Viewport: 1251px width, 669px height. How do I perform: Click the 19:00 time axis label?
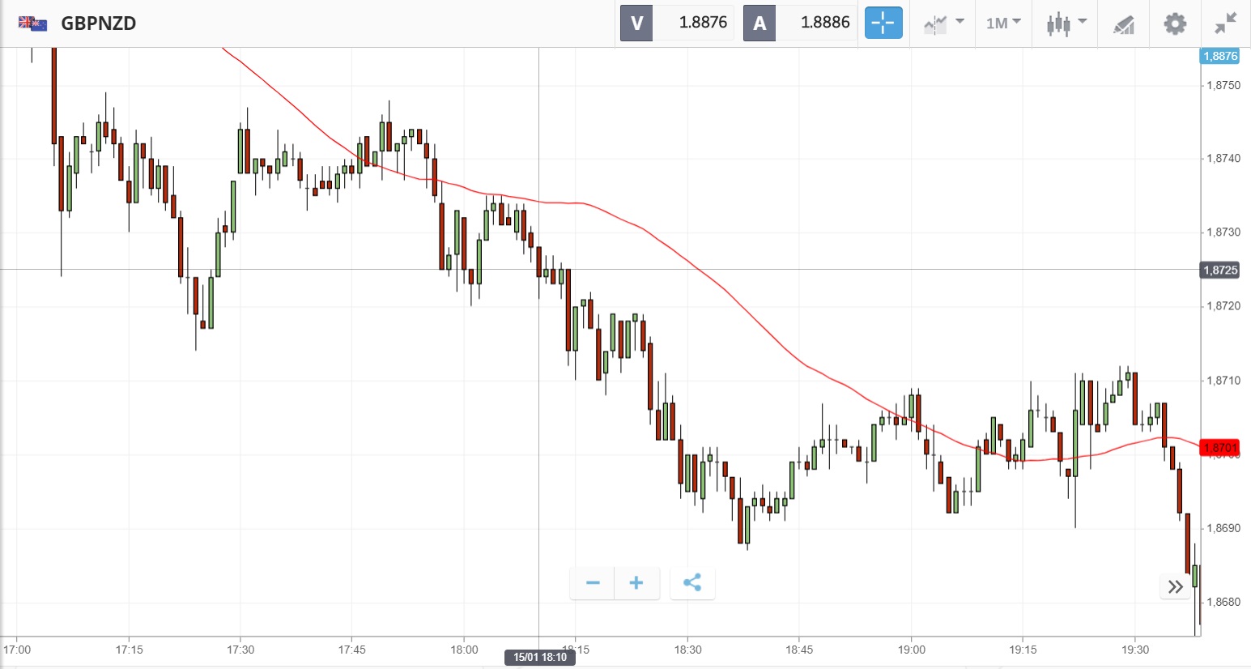point(911,650)
